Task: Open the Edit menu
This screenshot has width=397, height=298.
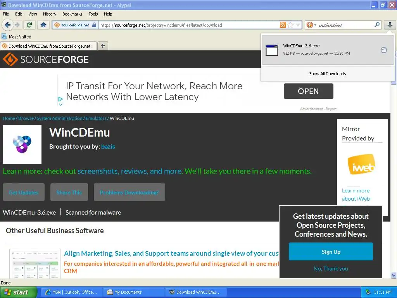Action: pos(19,14)
